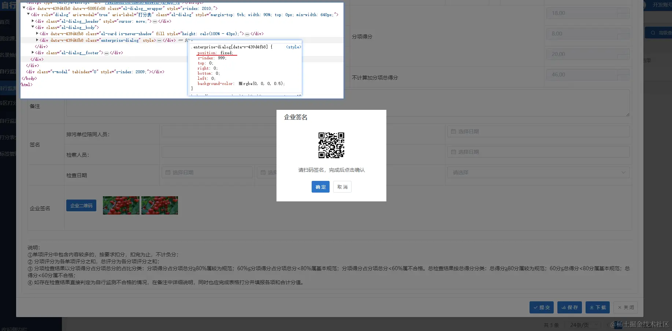
Task: Collapse the el-dialog__body div node
Action: [33, 27]
